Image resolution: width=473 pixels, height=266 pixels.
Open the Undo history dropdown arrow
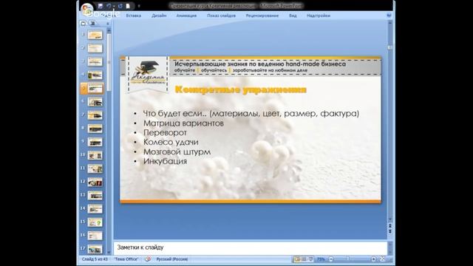click(114, 6)
